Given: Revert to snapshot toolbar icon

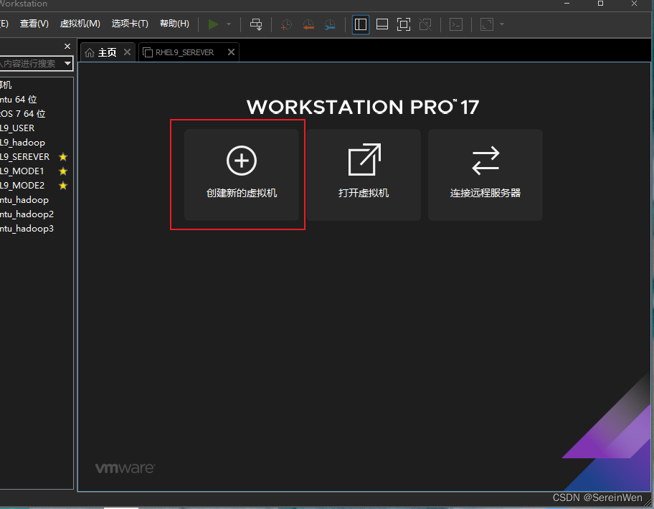Looking at the screenshot, I should 308,24.
